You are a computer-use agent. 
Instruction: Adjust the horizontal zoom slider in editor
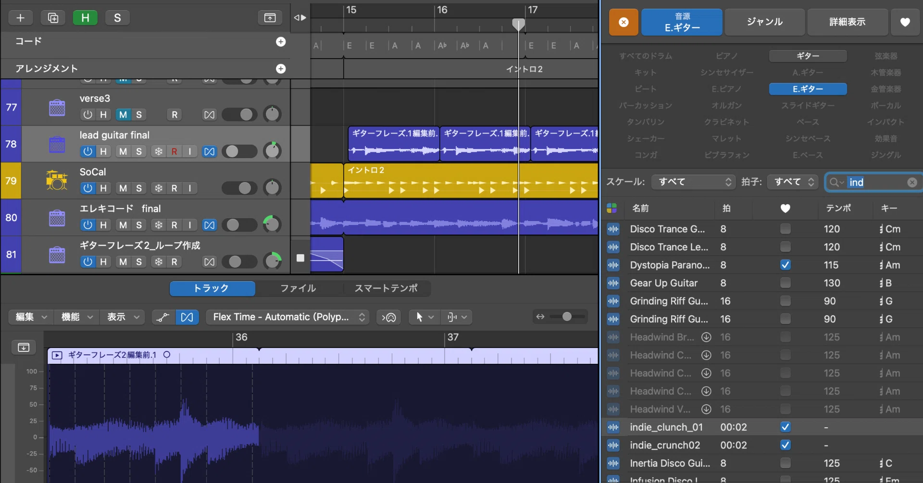click(x=567, y=317)
